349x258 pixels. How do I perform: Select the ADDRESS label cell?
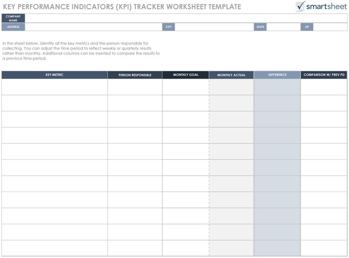tap(13, 27)
